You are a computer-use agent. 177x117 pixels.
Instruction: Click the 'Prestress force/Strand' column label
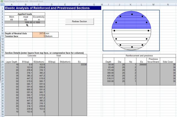pyautogui.click(x=153, y=60)
